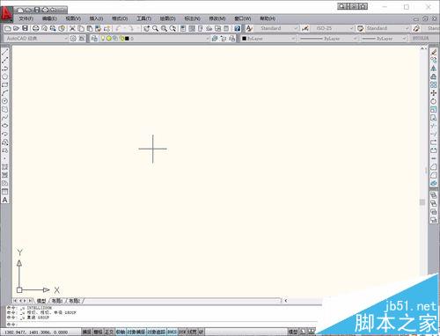Toggle DUCS in status bar
The image size is (440, 336).
coord(172,332)
